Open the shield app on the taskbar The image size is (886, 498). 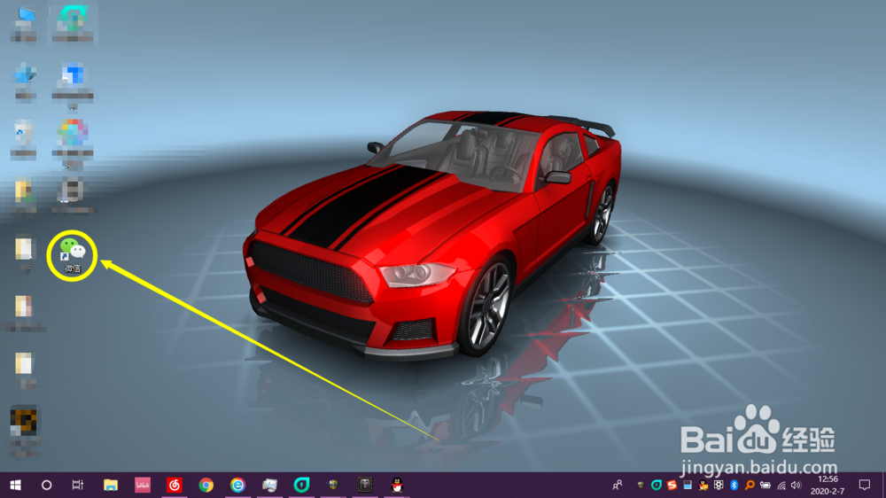333,485
